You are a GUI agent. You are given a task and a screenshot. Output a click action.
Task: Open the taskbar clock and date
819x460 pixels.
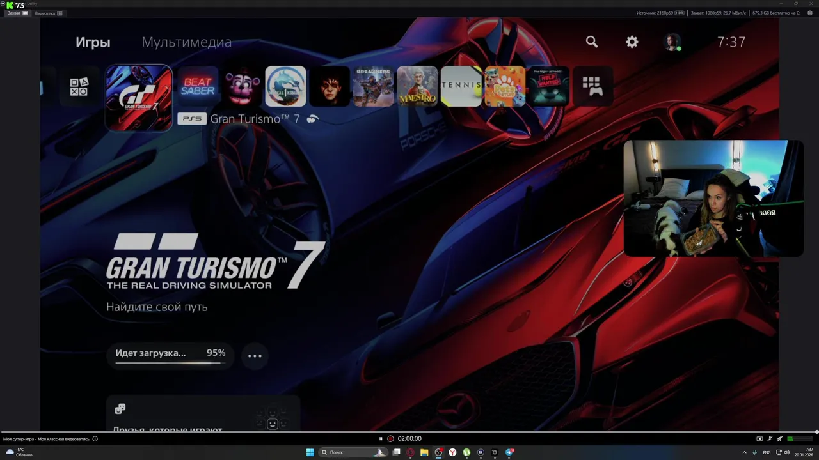[x=804, y=452]
